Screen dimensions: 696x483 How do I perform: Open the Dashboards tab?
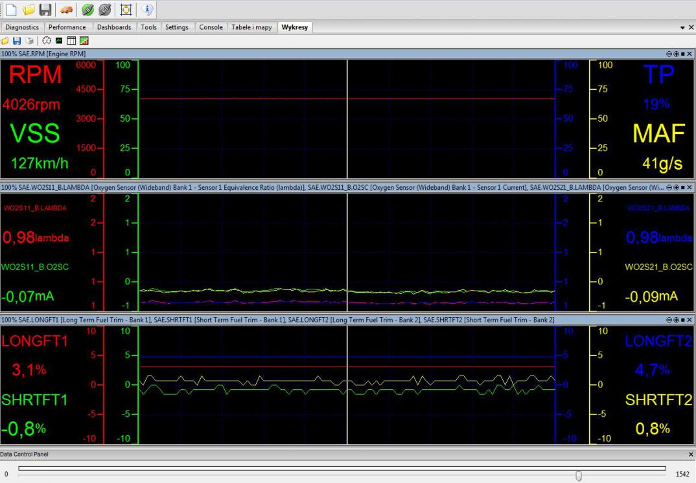pos(114,27)
